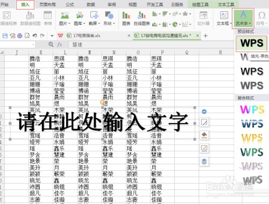Open the 文本工具 Text Tools tab
This screenshot has height=204, width=269.
pos(226,4)
